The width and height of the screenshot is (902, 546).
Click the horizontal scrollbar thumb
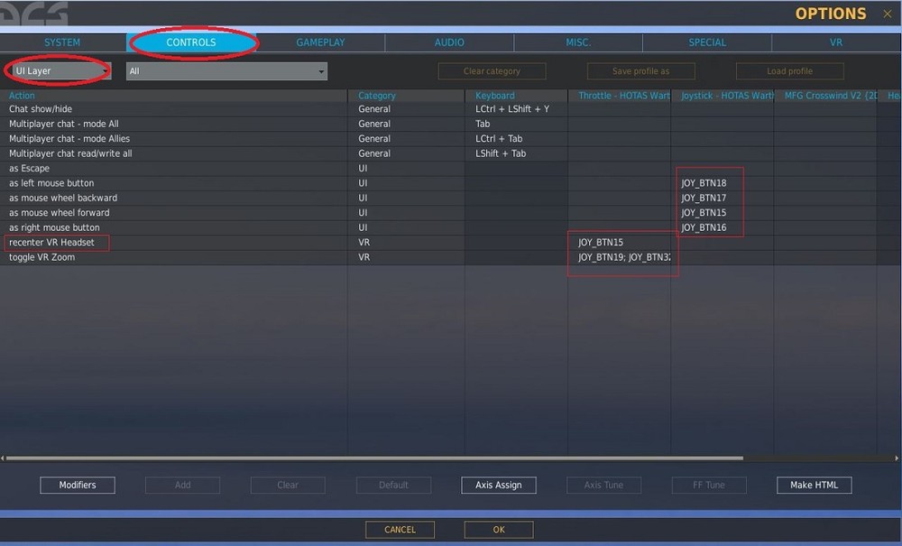pyautogui.click(x=374, y=458)
